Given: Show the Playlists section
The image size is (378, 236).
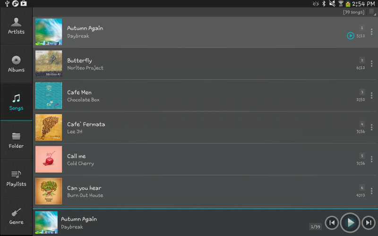Looking at the screenshot, I should click(16, 178).
